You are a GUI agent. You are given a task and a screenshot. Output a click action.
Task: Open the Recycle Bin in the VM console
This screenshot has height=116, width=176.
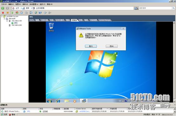click(51, 27)
